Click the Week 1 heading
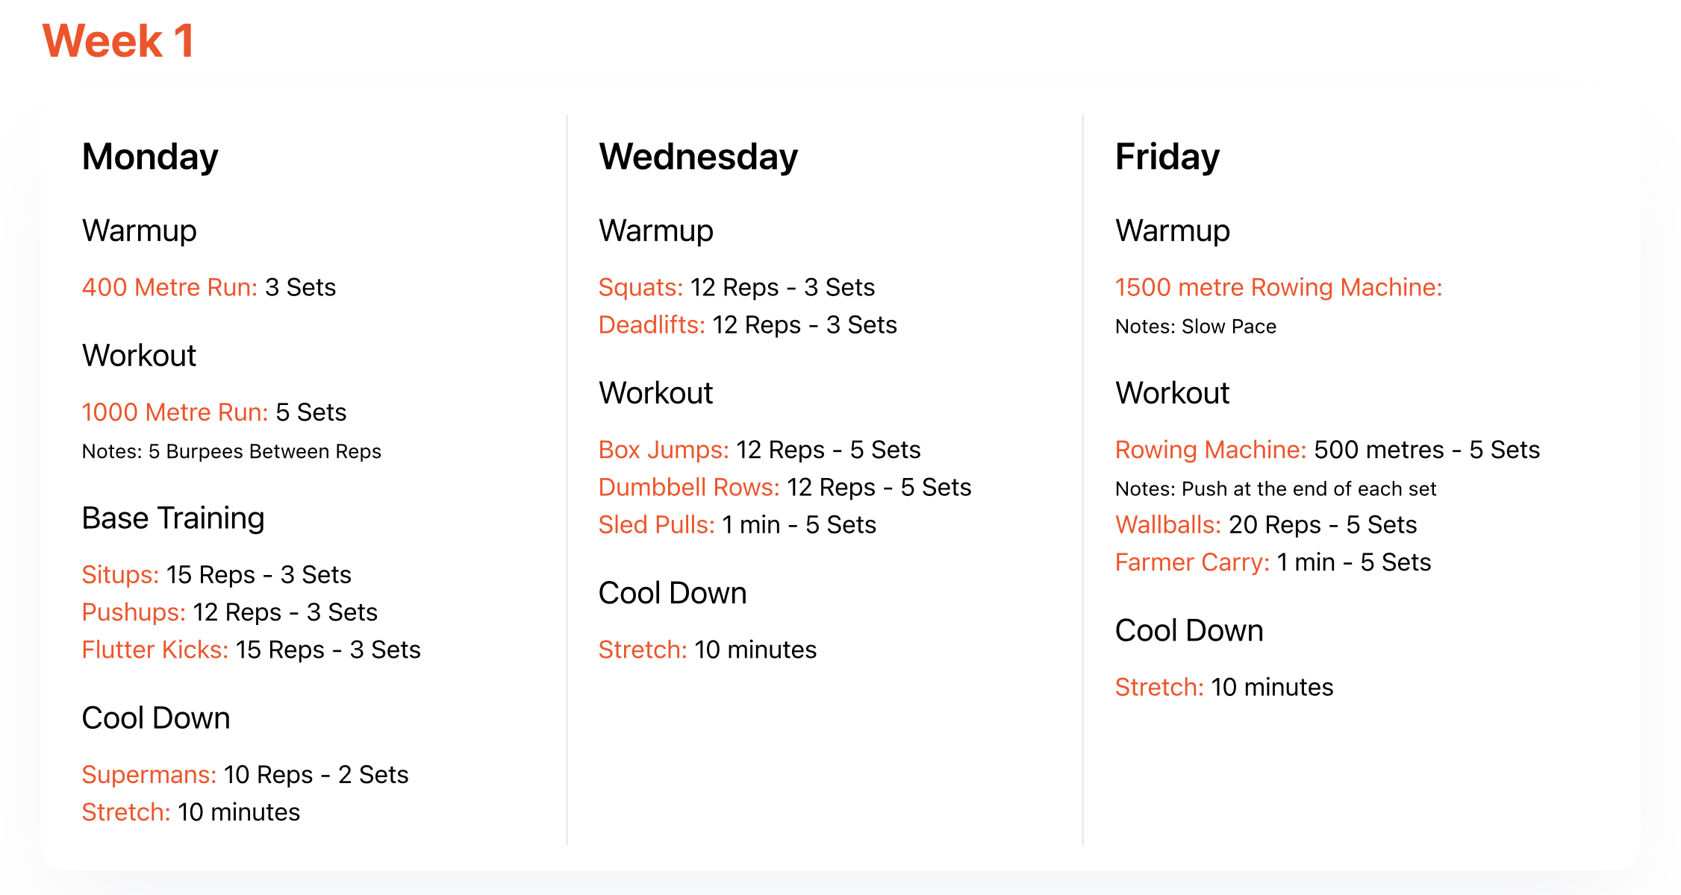The image size is (1681, 895). (119, 41)
